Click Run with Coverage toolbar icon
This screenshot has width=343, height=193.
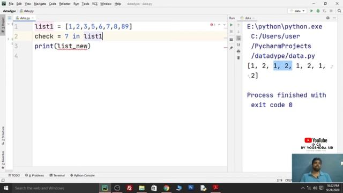point(324,11)
